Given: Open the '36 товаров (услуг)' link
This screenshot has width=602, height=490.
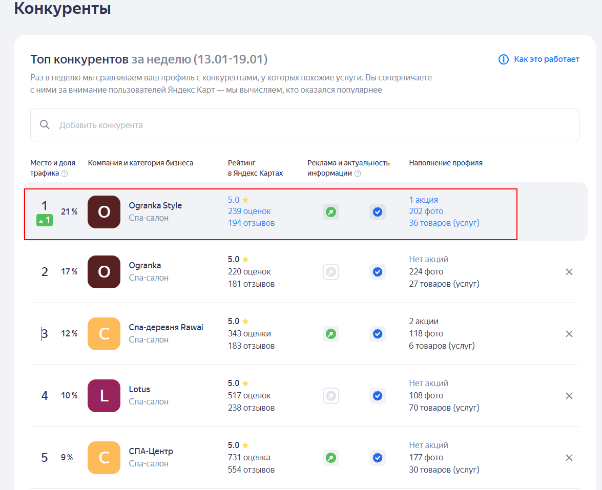Looking at the screenshot, I should click(x=444, y=223).
